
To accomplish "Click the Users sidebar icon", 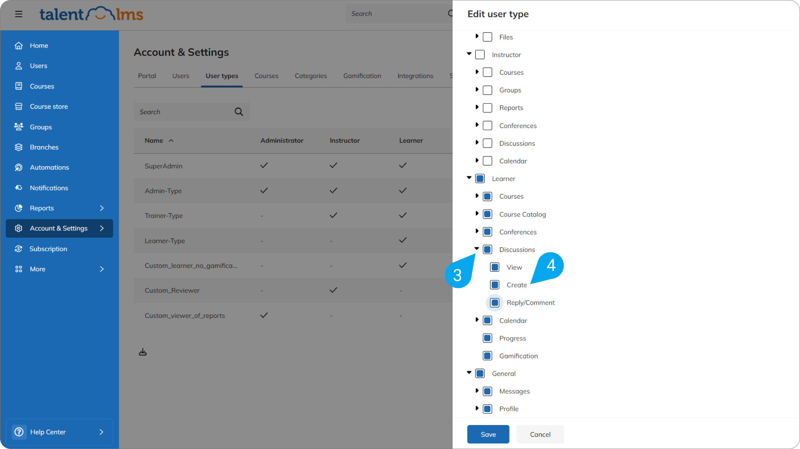I will tap(19, 66).
